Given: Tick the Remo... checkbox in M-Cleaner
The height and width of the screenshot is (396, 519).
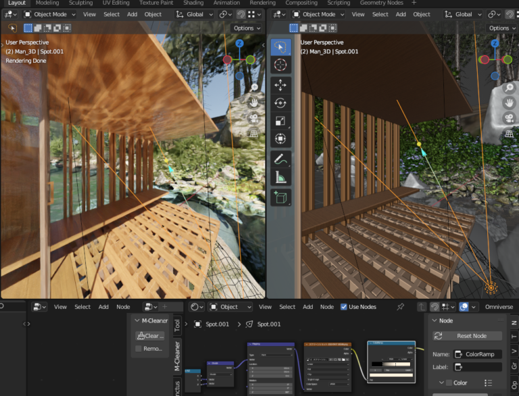Looking at the screenshot, I should pos(139,349).
